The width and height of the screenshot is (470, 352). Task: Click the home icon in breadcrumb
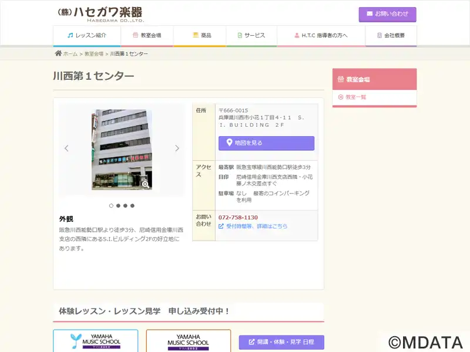tap(58, 53)
